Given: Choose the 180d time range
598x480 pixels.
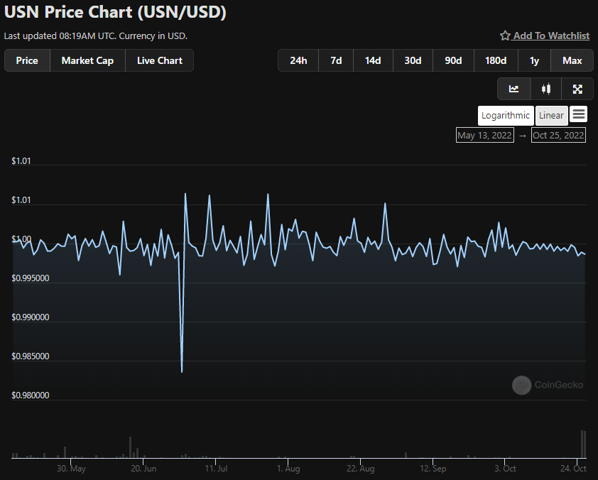Looking at the screenshot, I should click(496, 60).
